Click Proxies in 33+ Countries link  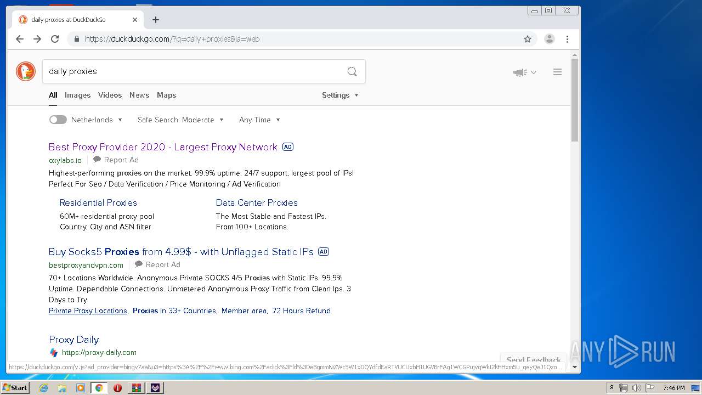pyautogui.click(x=174, y=311)
